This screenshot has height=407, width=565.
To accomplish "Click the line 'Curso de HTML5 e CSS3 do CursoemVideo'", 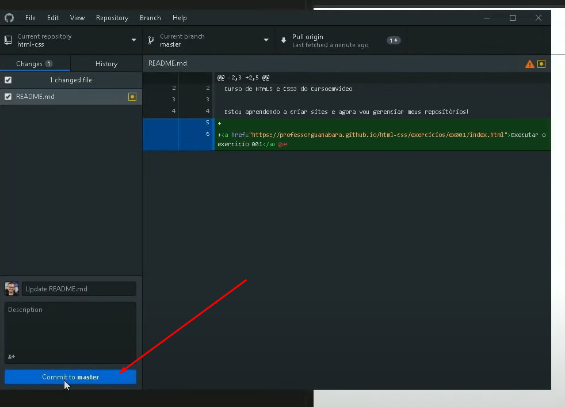I will tap(288, 89).
